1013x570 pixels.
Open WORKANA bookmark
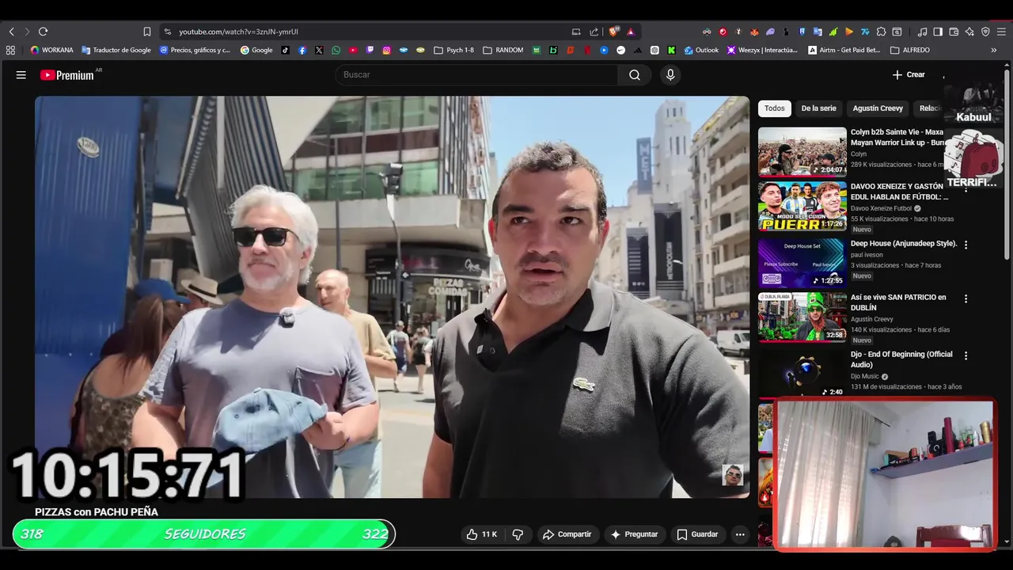(51, 50)
